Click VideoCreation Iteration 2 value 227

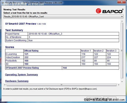pyautogui.click(x=96, y=57)
